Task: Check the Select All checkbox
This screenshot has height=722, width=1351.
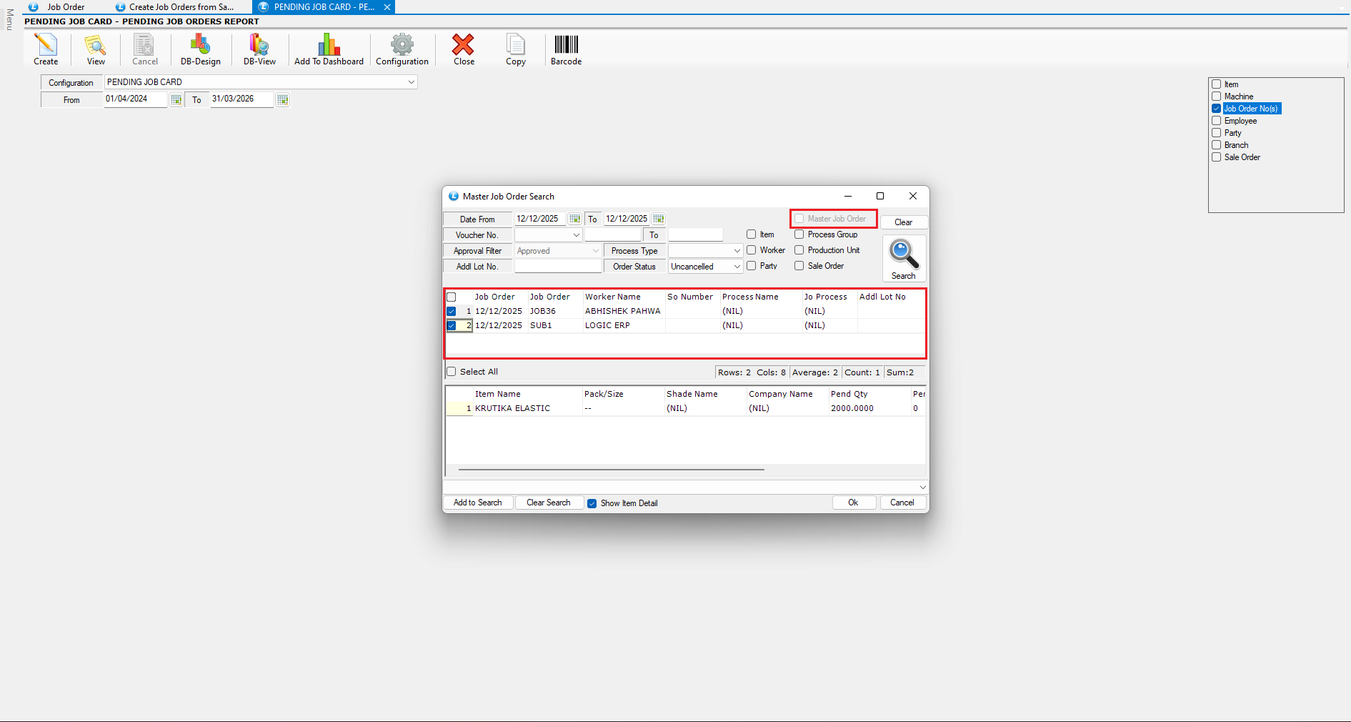Action: (x=452, y=372)
